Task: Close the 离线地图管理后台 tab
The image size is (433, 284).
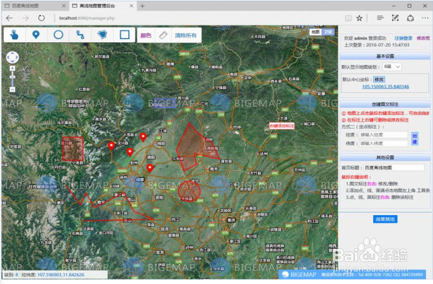Action: 131,5
